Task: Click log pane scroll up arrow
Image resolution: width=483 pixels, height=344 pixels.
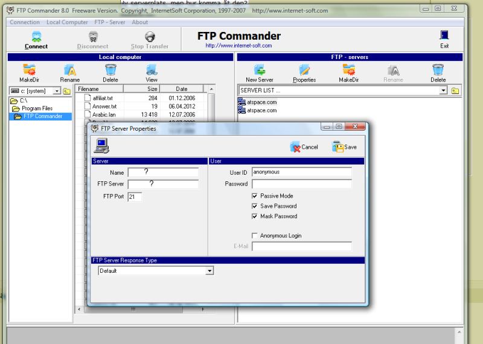Action: pos(459,332)
